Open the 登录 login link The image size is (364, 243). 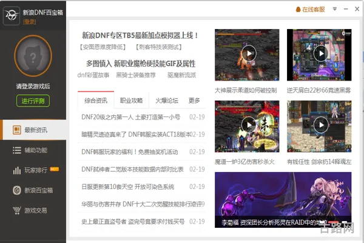pyautogui.click(x=30, y=22)
